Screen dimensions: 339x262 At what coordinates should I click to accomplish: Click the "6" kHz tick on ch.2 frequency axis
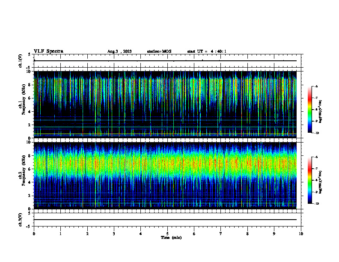point(29,169)
